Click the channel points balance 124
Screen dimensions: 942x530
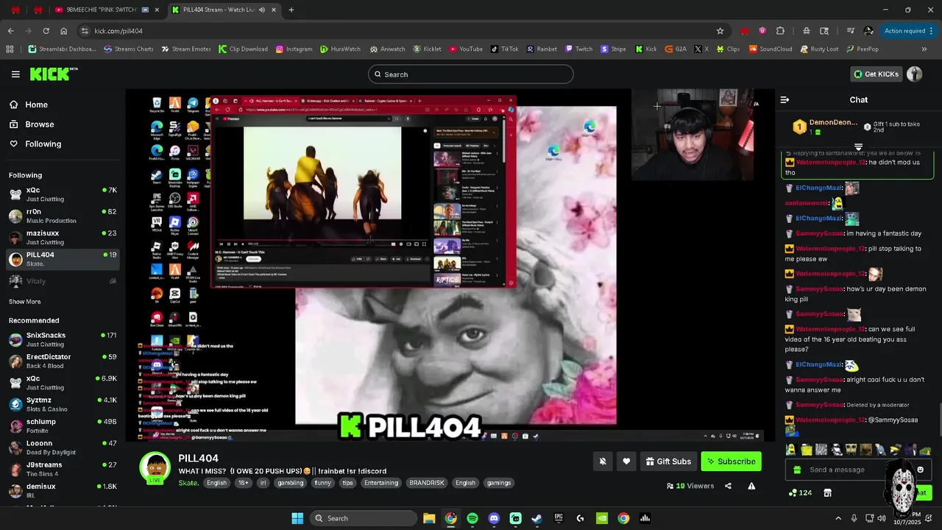coord(800,492)
